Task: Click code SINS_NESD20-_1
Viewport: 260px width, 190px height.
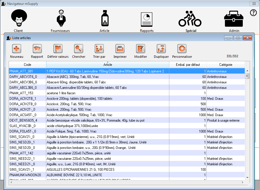Action: tap(22, 142)
